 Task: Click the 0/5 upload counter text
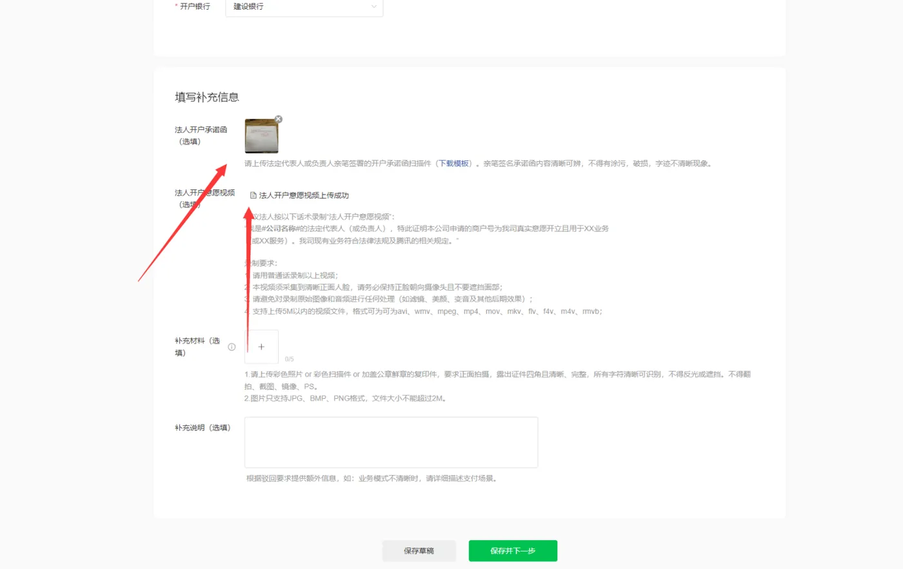tap(289, 359)
